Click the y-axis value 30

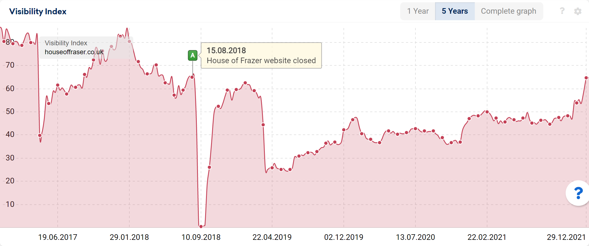click(10, 158)
